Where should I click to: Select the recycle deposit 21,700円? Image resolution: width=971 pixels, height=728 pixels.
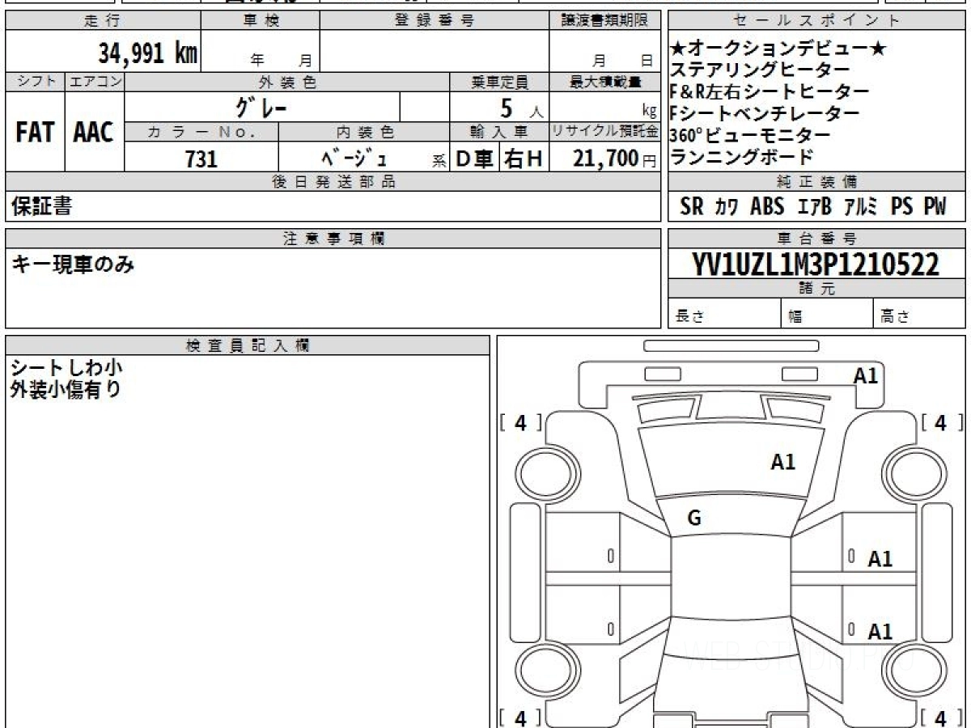pyautogui.click(x=615, y=159)
